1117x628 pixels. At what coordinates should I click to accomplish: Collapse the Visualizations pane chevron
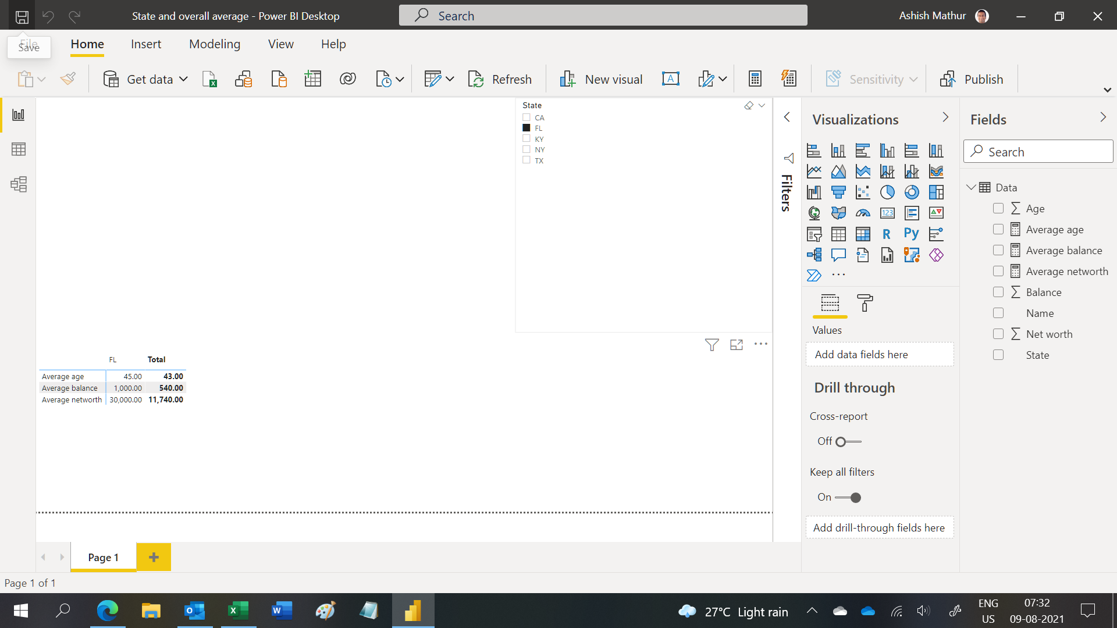click(945, 117)
